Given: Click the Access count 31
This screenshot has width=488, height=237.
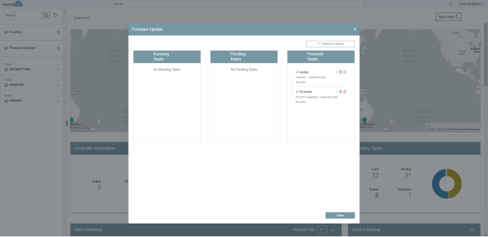Looking at the screenshot, I should 408,175.
